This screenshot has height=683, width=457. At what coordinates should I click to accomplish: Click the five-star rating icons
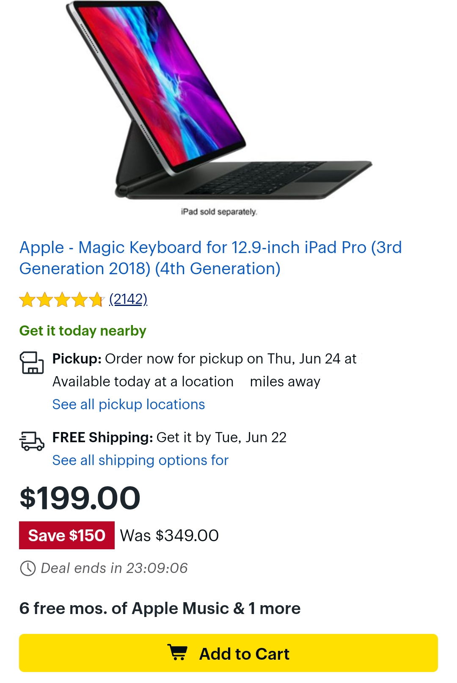tap(62, 300)
